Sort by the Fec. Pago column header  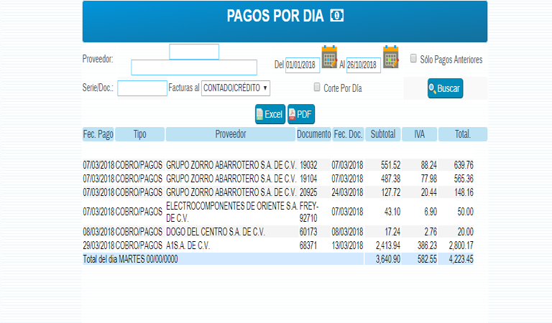(98, 134)
